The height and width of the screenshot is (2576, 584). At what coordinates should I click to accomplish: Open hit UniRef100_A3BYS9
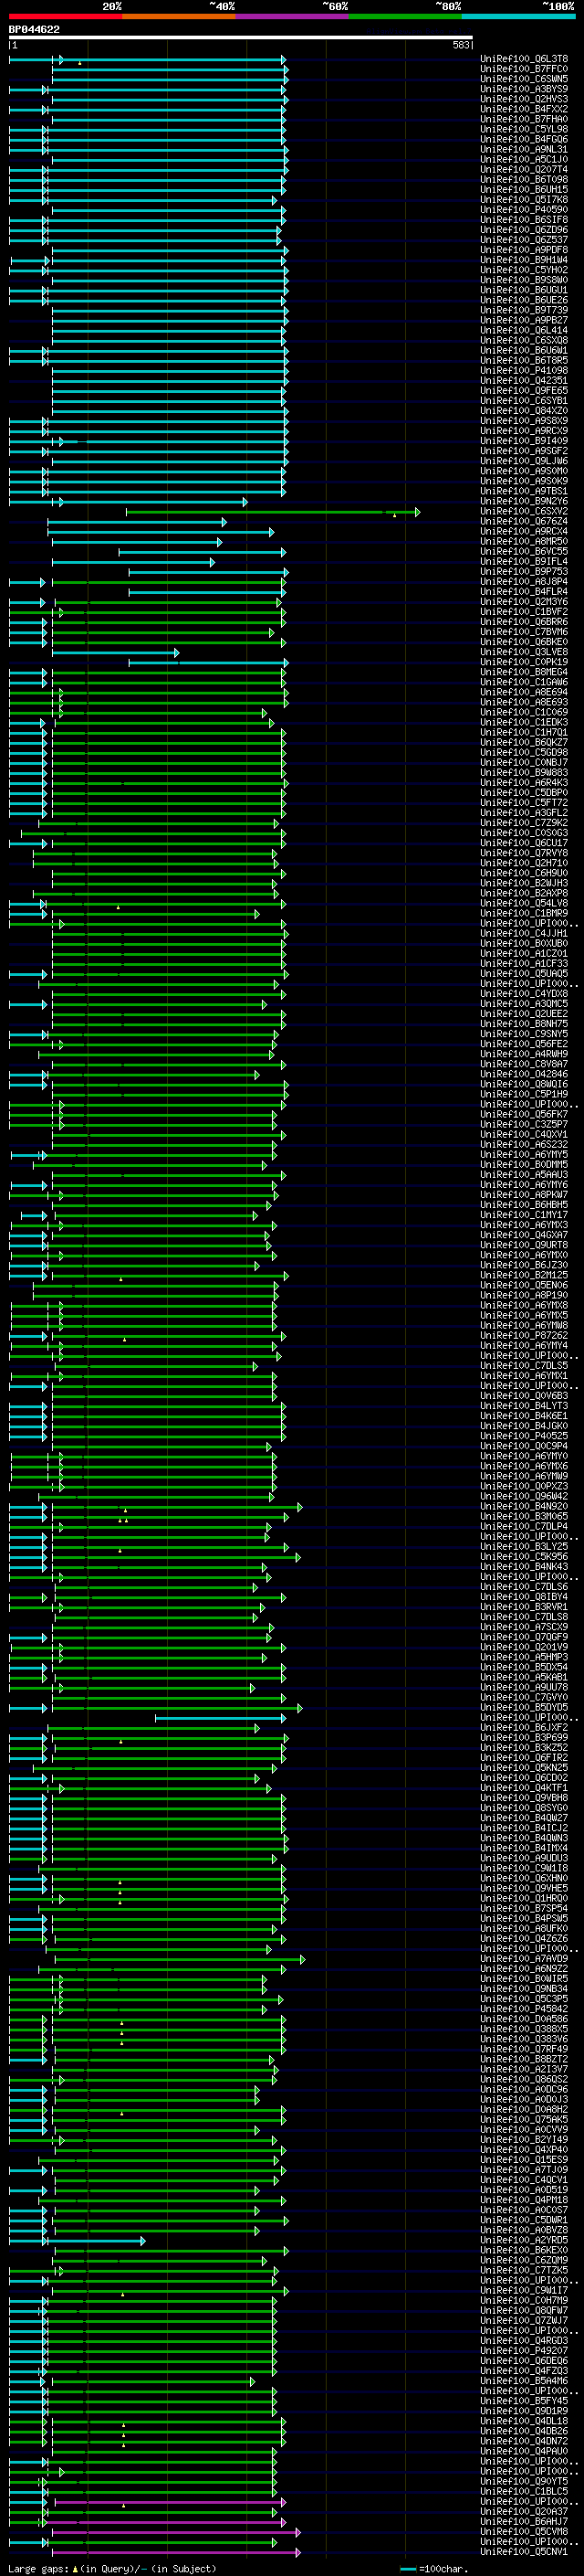click(524, 89)
